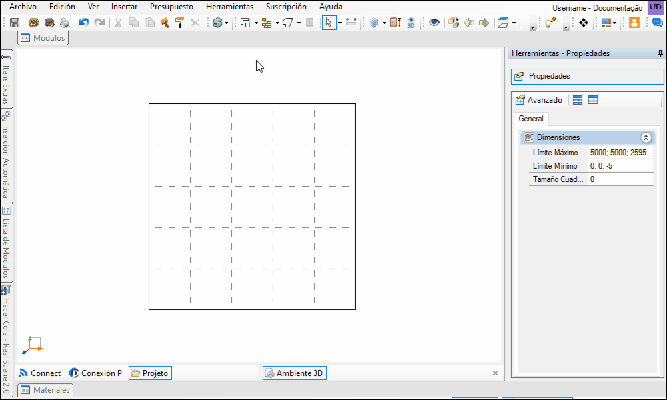Open the chat bubbles icon

point(657,23)
